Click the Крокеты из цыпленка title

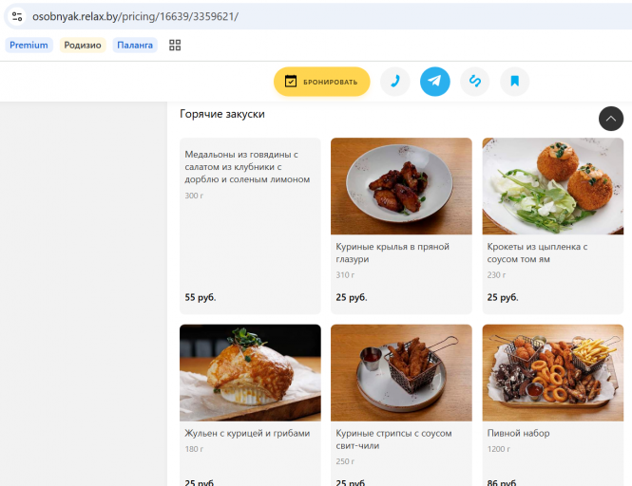pyautogui.click(x=537, y=252)
